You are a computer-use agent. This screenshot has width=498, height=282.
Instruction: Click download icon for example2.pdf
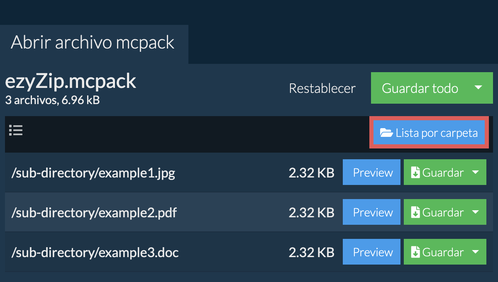(415, 212)
